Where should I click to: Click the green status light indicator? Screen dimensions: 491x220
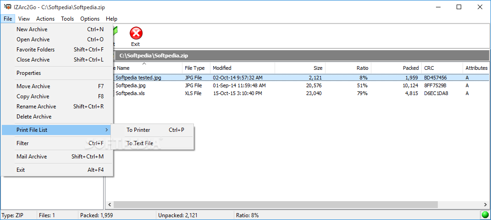tap(485, 215)
